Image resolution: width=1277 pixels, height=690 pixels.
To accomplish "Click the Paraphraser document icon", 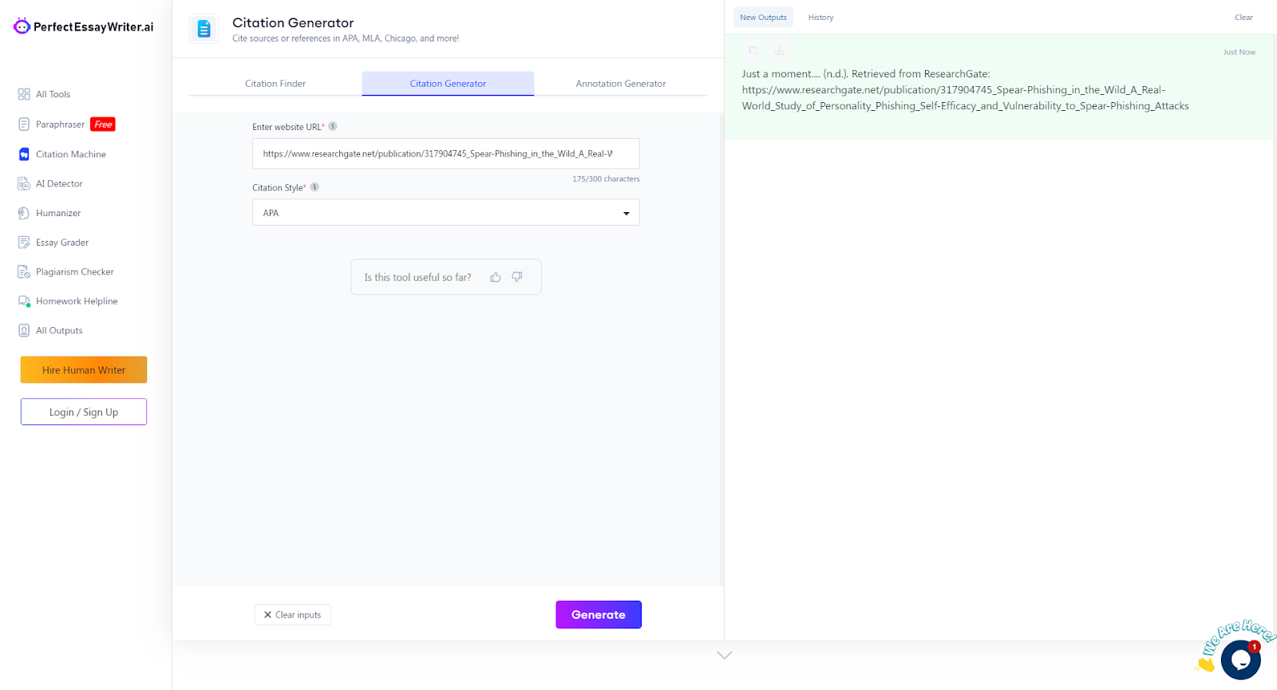I will pos(24,124).
